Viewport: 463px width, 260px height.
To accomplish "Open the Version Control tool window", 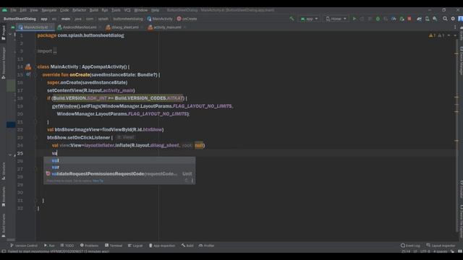I will point(24,246).
